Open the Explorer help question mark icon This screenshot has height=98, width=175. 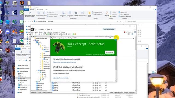click(156, 10)
